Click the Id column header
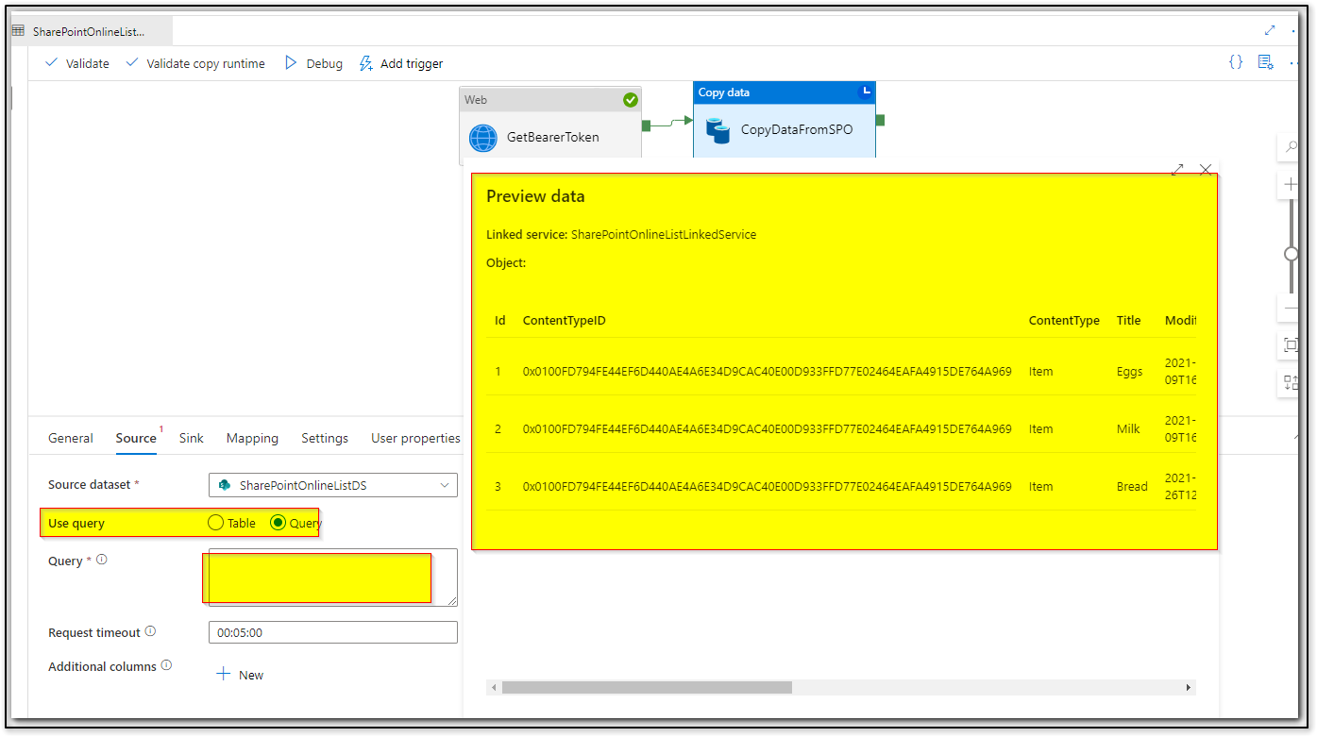Image resolution: width=1317 pixels, height=737 pixels. coord(500,321)
